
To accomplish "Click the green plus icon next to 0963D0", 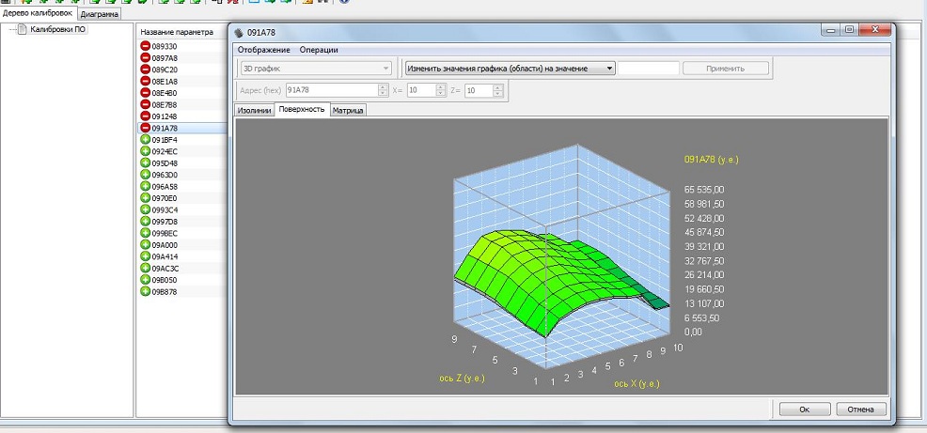I will coord(145,175).
